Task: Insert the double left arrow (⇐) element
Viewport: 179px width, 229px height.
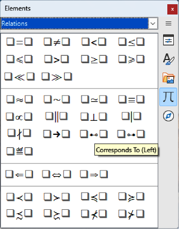Action: pos(19,174)
